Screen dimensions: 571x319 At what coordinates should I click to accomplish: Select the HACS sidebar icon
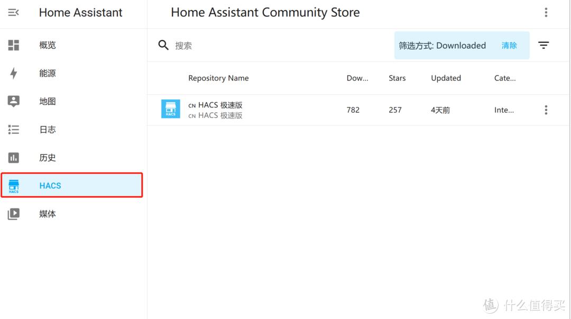[13, 185]
